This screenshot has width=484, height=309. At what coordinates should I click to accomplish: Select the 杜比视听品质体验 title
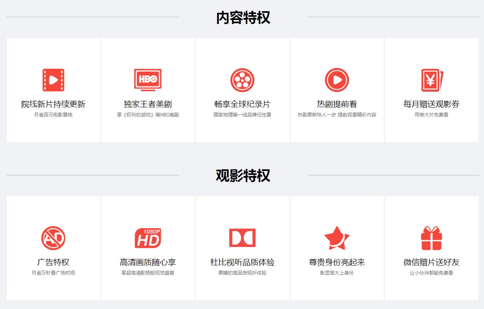[242, 263]
